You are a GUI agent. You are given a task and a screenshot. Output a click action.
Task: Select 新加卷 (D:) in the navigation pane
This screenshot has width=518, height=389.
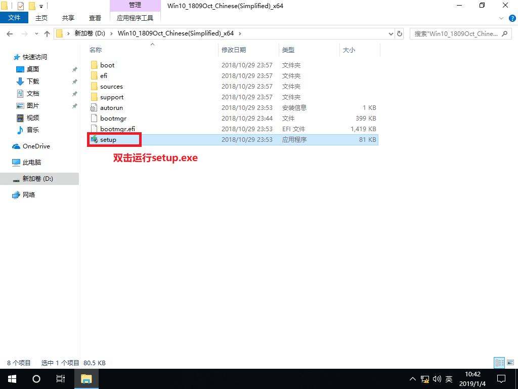click(39, 179)
